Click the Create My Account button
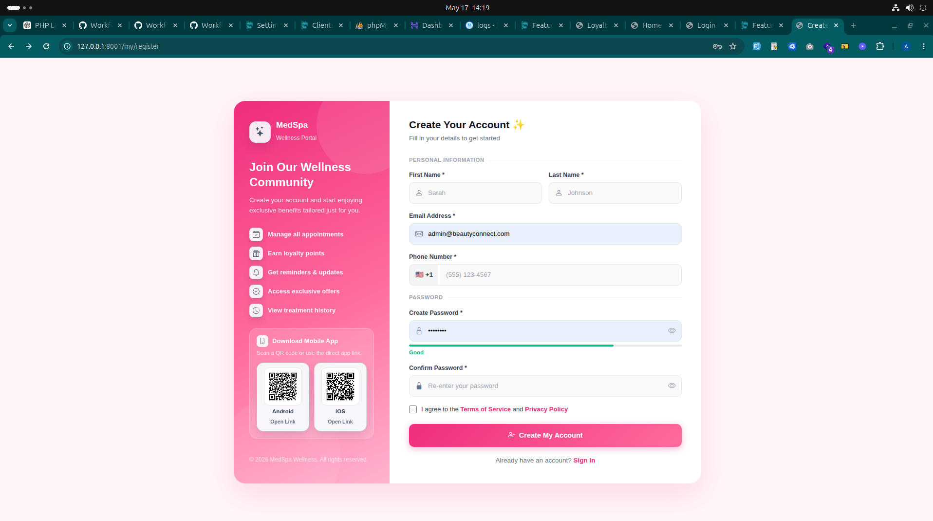This screenshot has width=933, height=521. point(545,435)
